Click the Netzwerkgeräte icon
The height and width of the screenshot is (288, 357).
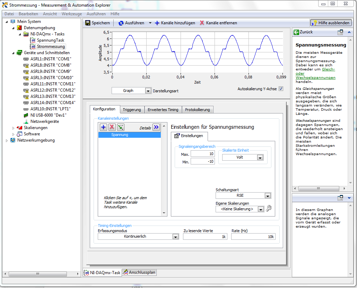[26, 121]
